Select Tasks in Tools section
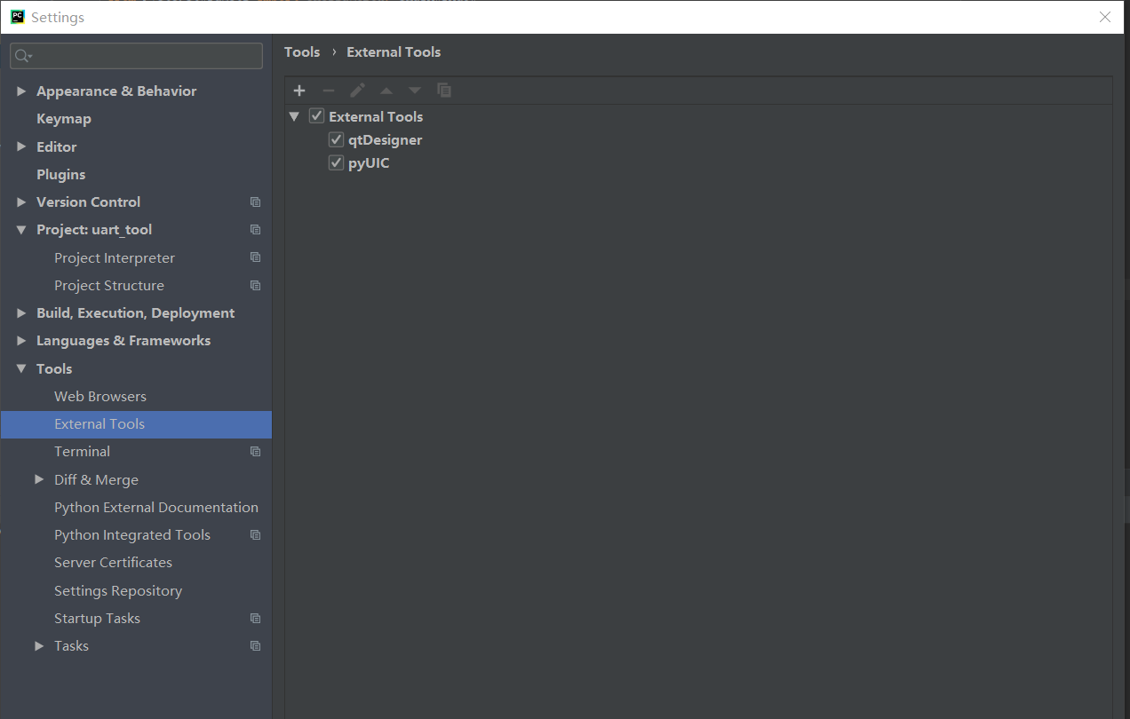The width and height of the screenshot is (1130, 719). (71, 646)
